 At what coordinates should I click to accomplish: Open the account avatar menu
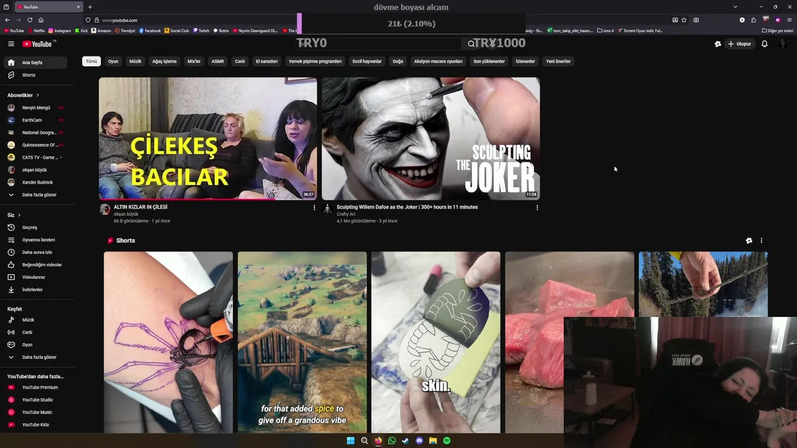(x=783, y=44)
